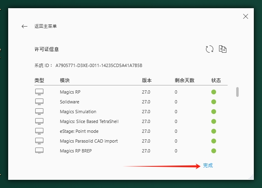This screenshot has width=262, height=188.
Task: Copy license info with document icon
Action: tap(223, 49)
